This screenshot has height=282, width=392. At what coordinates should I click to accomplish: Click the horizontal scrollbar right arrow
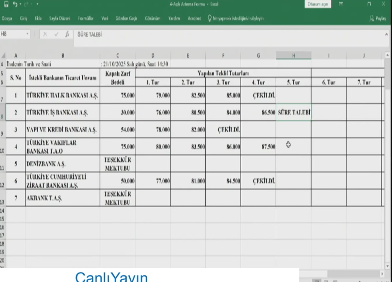(x=382, y=273)
